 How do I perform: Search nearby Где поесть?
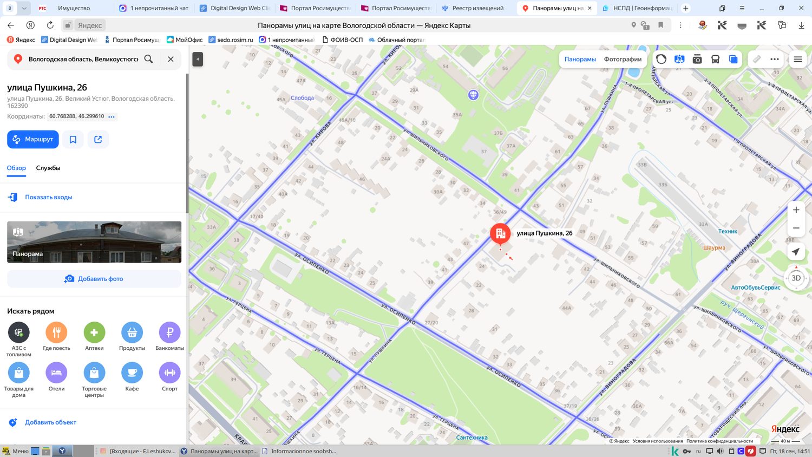pos(56,336)
